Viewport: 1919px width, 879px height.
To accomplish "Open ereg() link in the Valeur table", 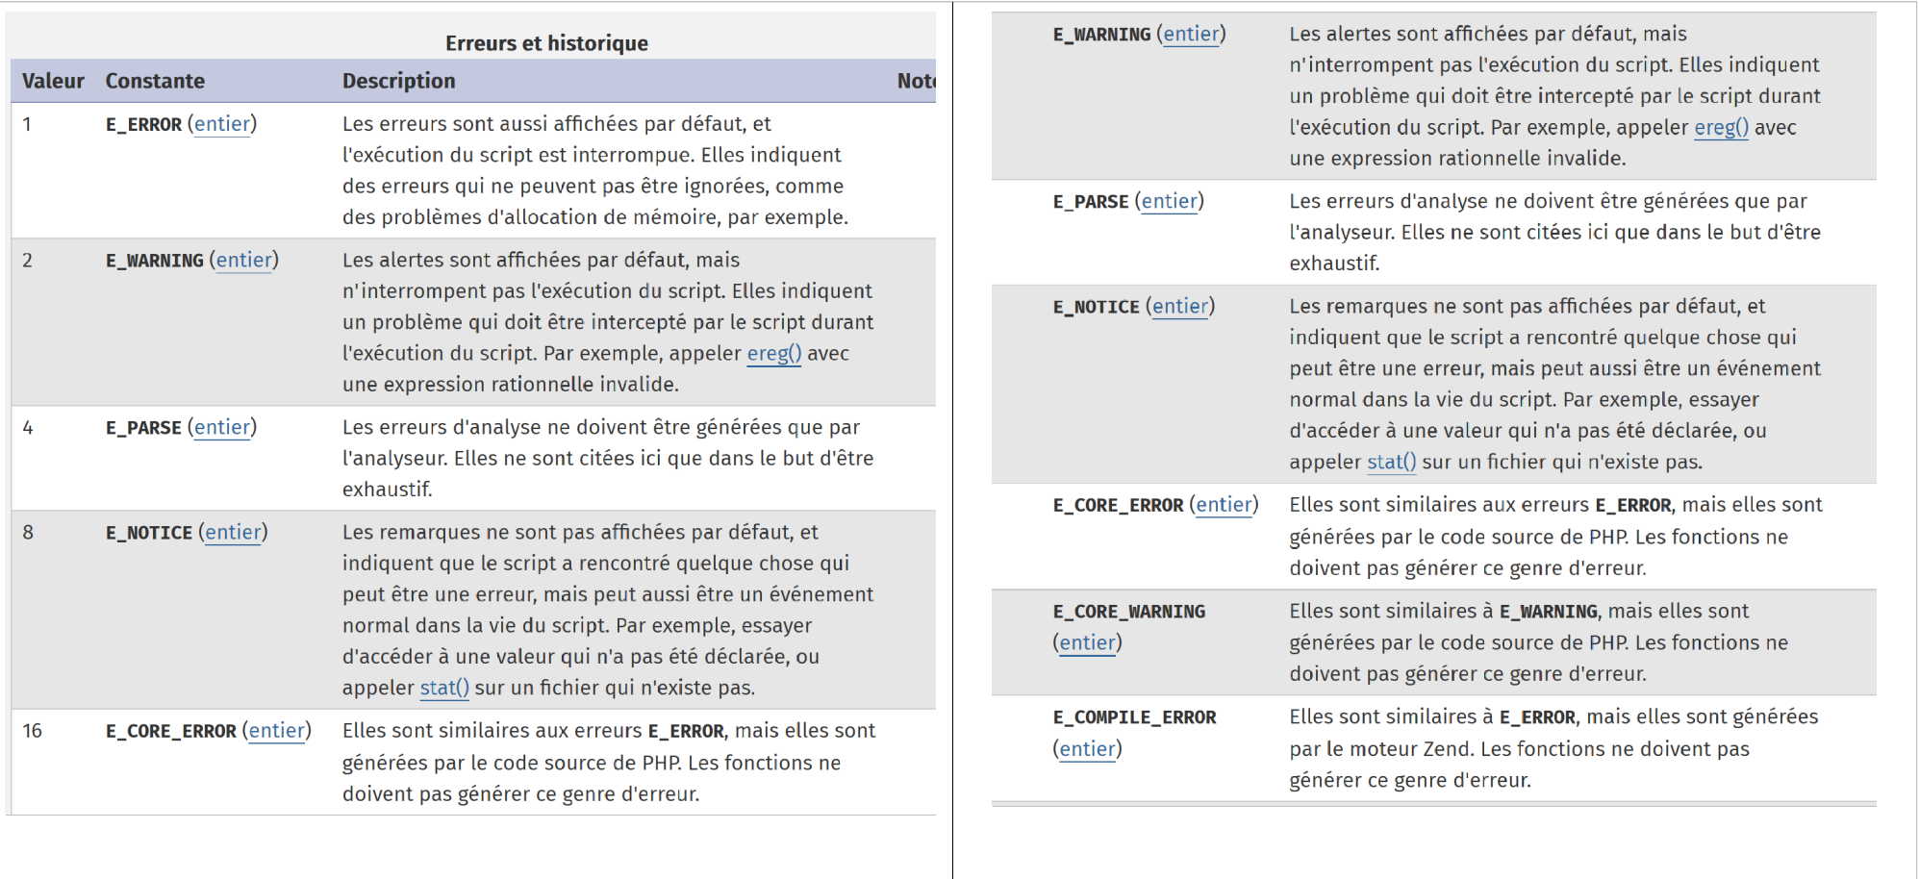I will [x=773, y=353].
